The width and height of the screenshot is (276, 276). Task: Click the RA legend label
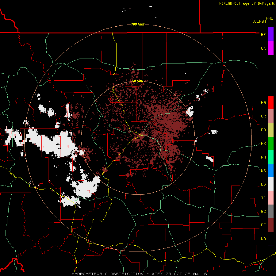point(263,157)
